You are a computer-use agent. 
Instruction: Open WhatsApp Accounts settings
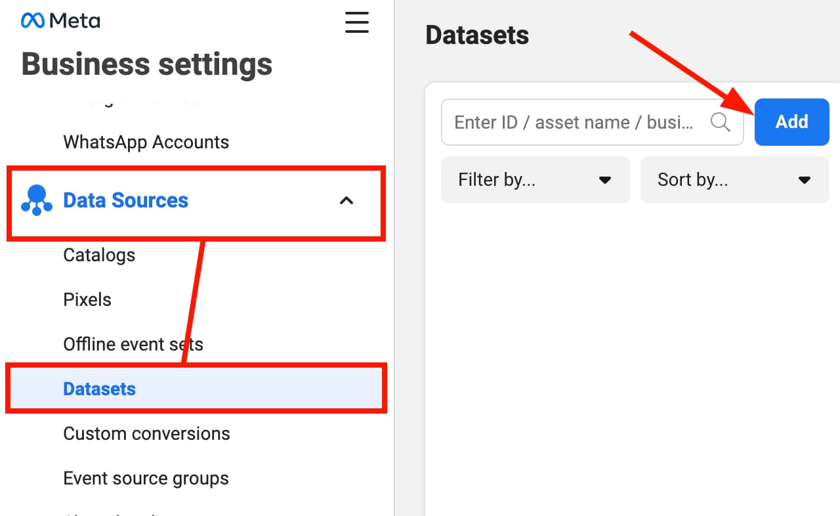tap(146, 142)
